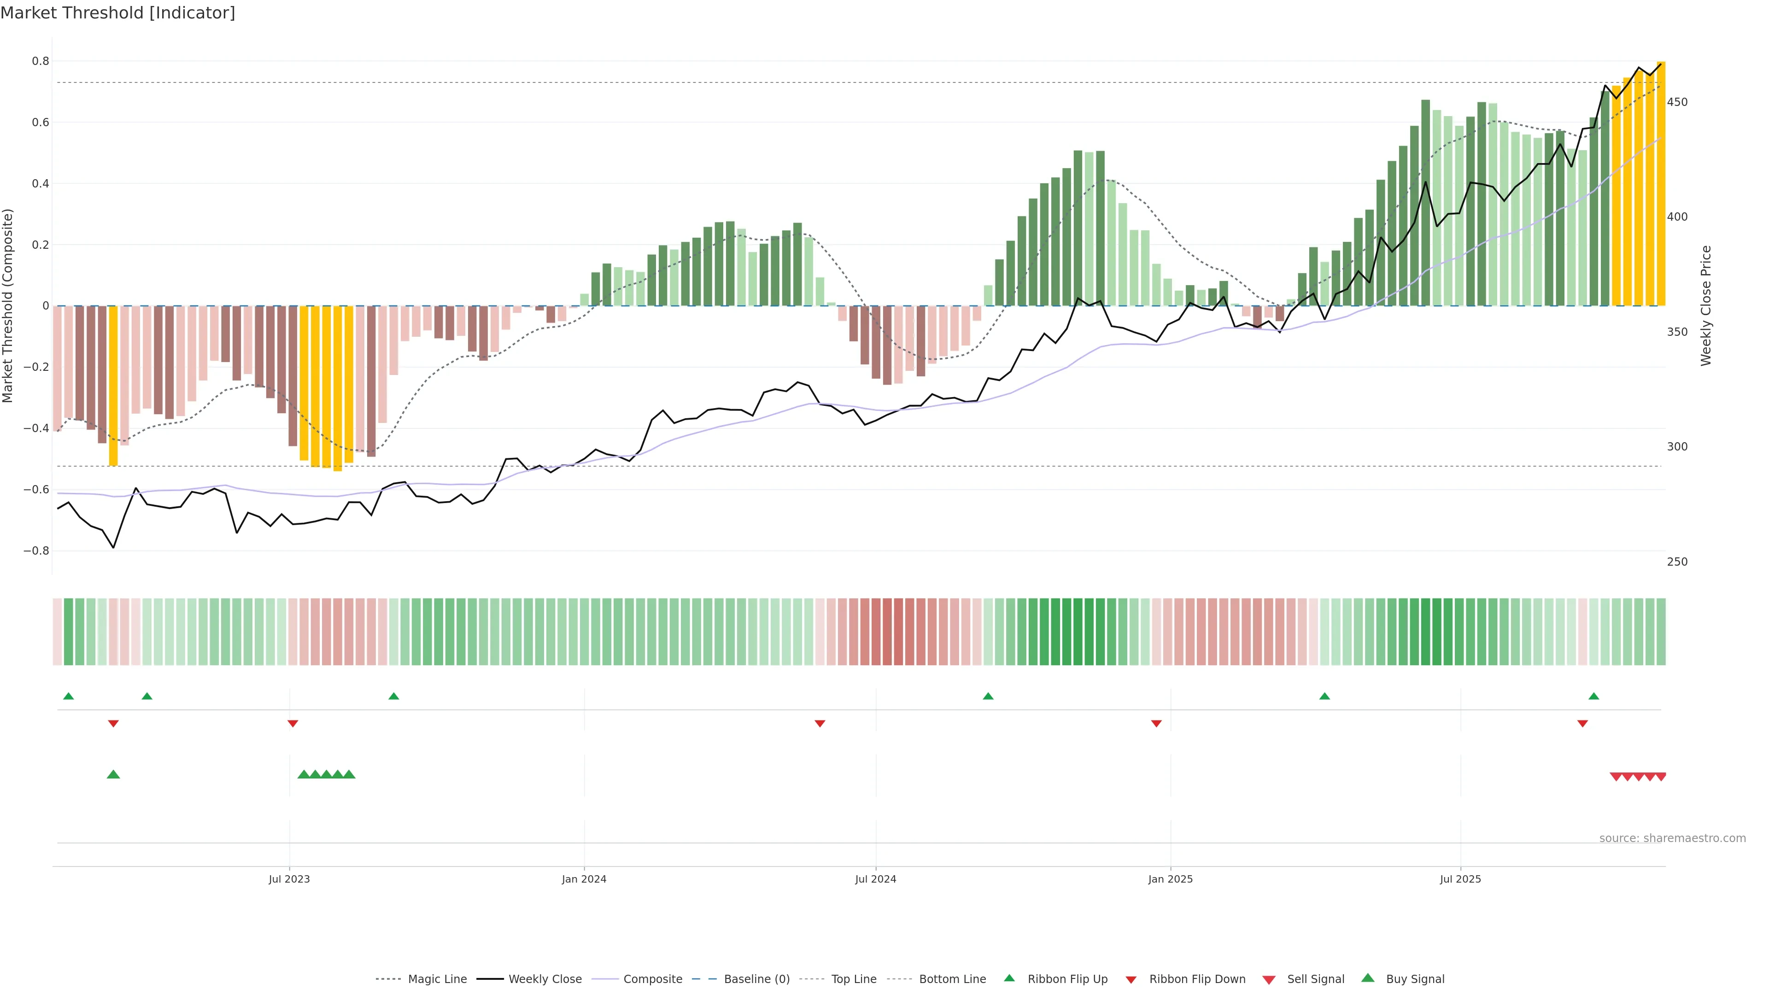This screenshot has width=1769, height=995.
Task: Click the ribbon flip down marker before Jan 2025
Action: [1156, 724]
